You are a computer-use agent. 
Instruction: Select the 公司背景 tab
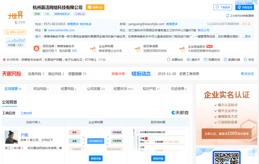tap(13, 89)
